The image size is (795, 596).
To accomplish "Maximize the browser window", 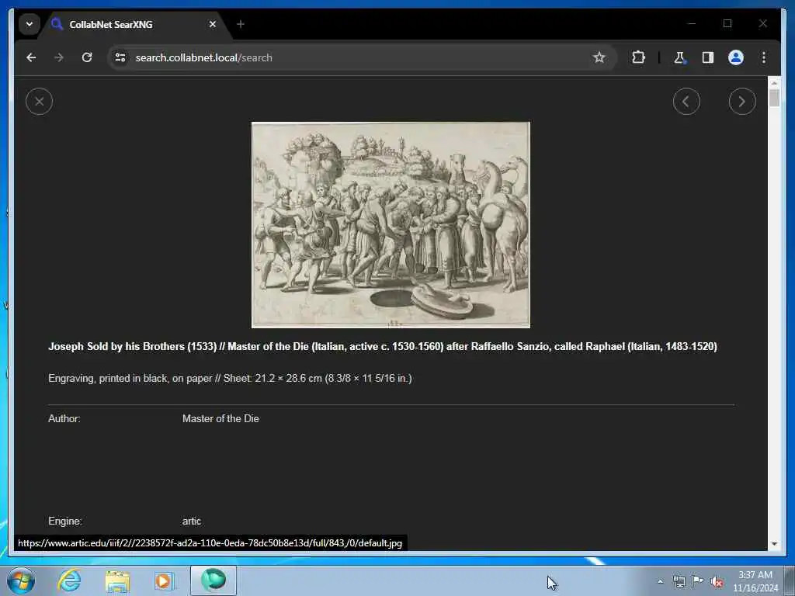I will point(727,23).
